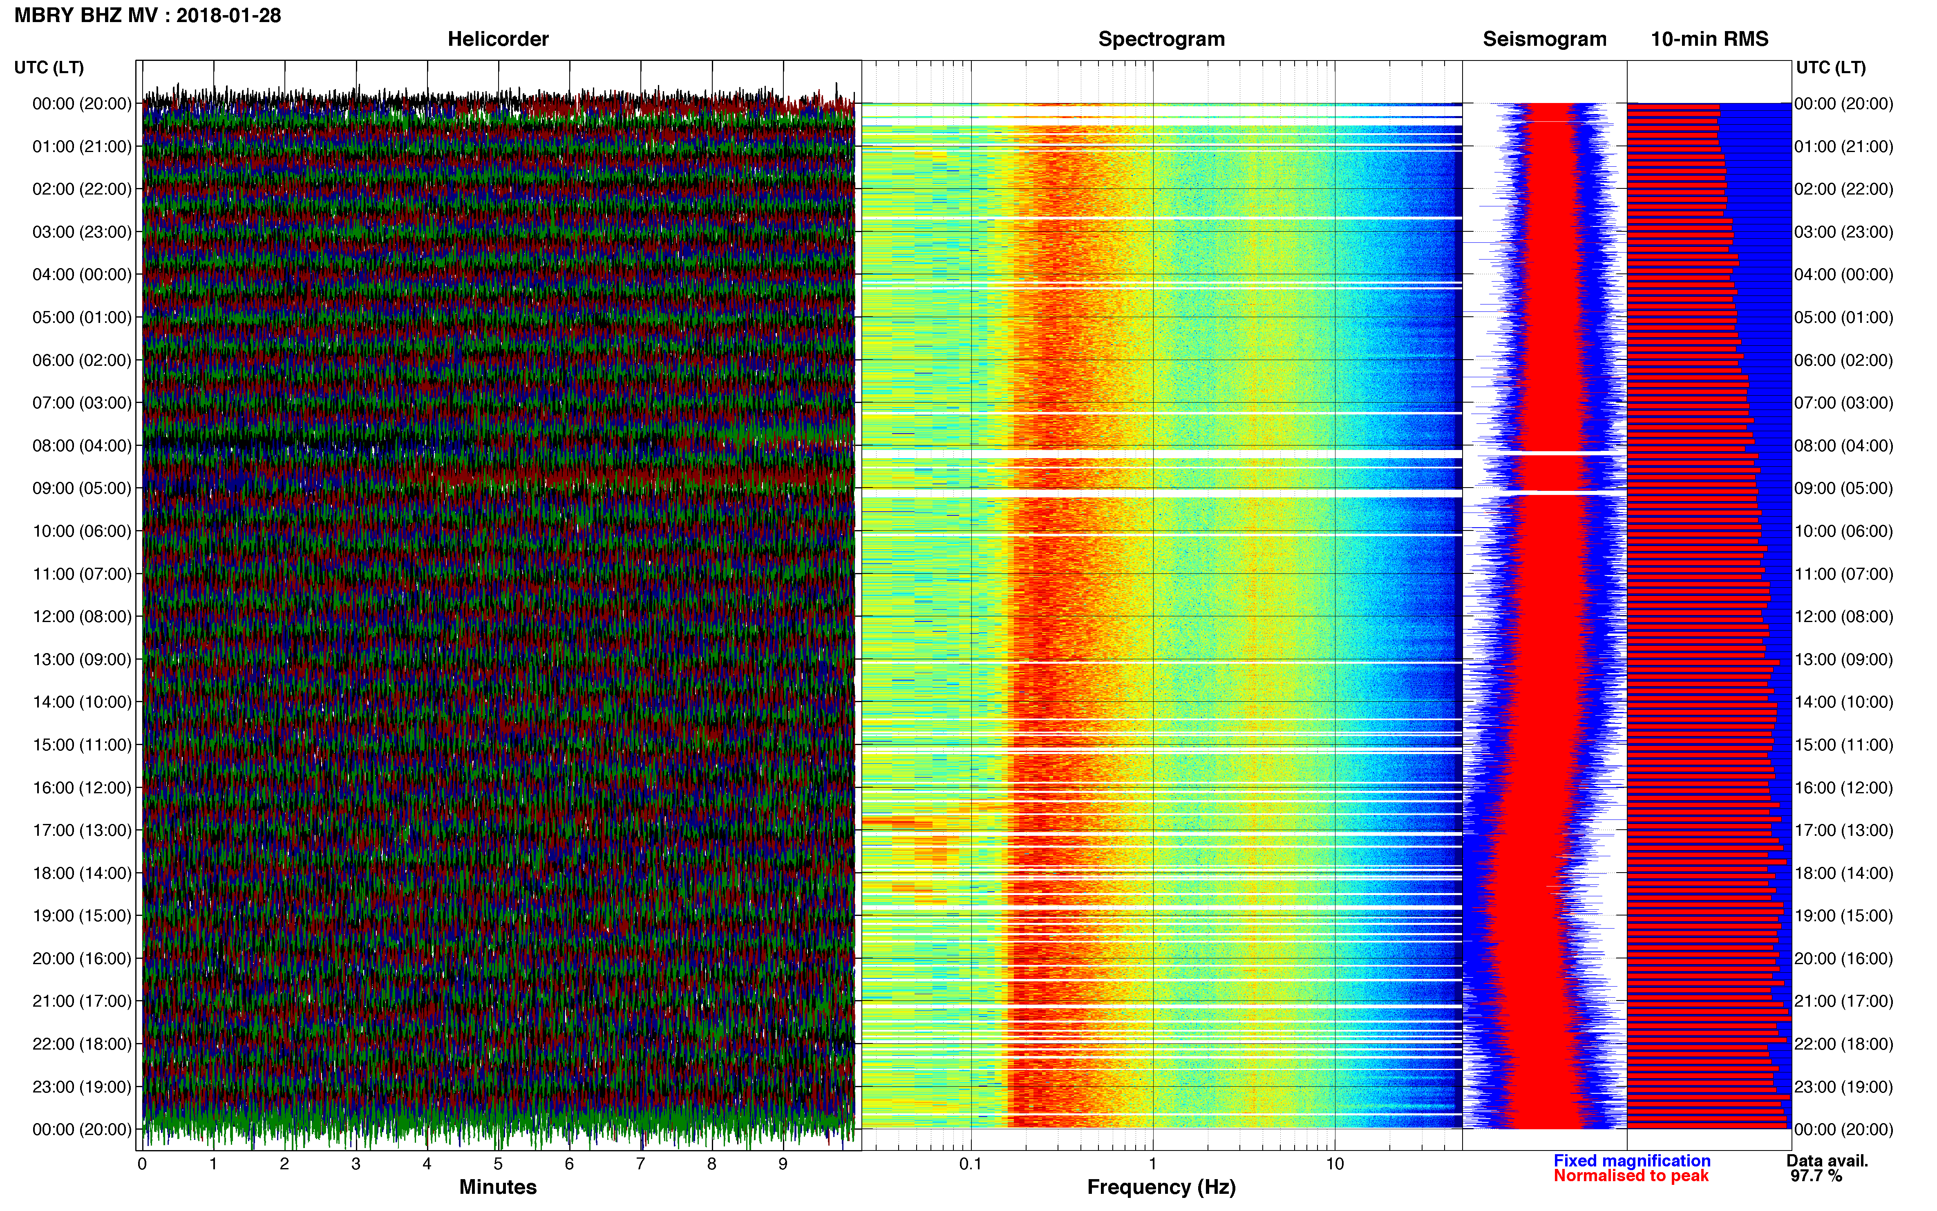The width and height of the screenshot is (1937, 1211).
Task: Click the left 06:00 (02:00) time label
Action: (x=82, y=360)
